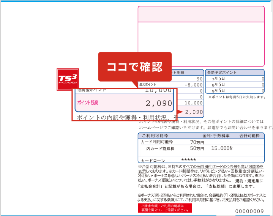Click the enlarged 2,090 point balance value
Viewport: 273px width, 216px height.
tap(158, 103)
